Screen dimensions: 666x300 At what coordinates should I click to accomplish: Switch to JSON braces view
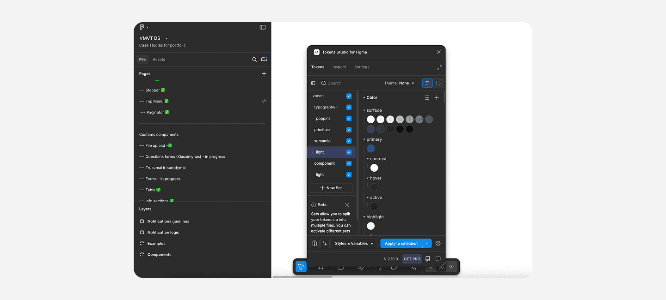[x=438, y=83]
